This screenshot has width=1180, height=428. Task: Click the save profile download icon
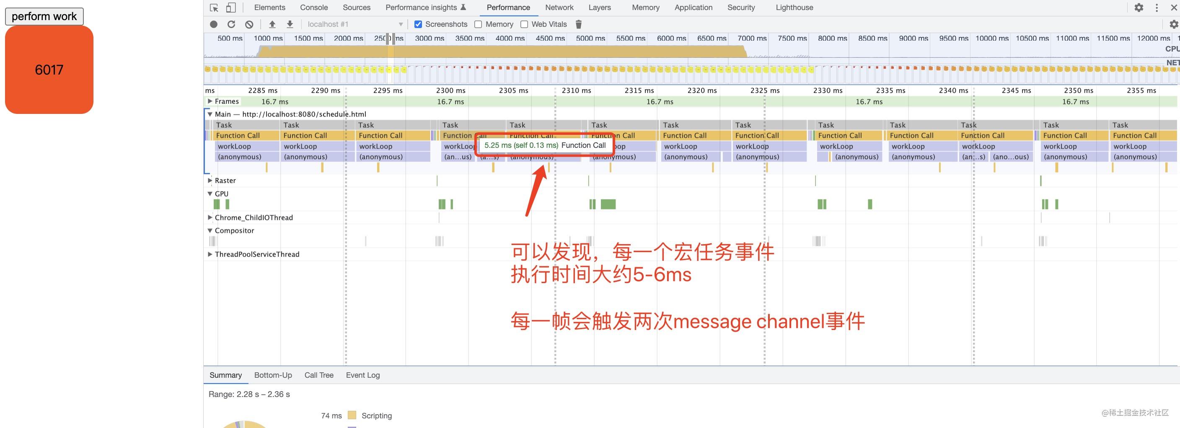290,24
